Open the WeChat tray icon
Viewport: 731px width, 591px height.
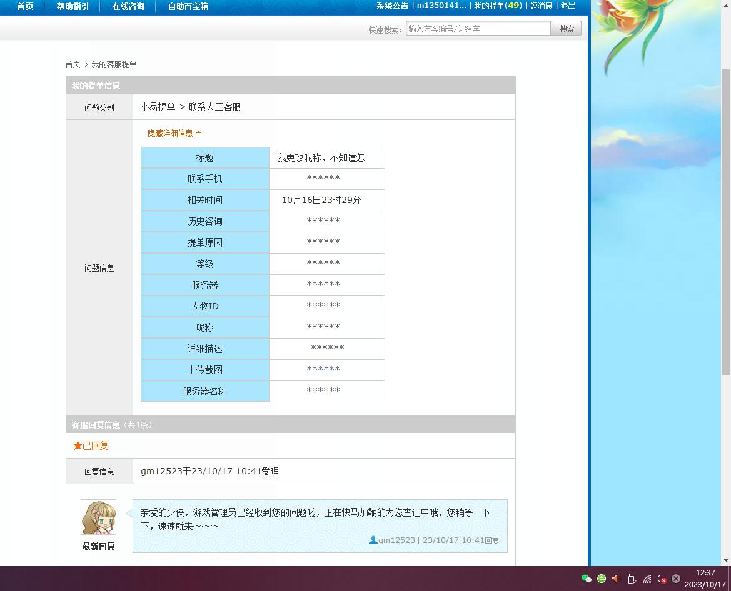pyautogui.click(x=586, y=579)
